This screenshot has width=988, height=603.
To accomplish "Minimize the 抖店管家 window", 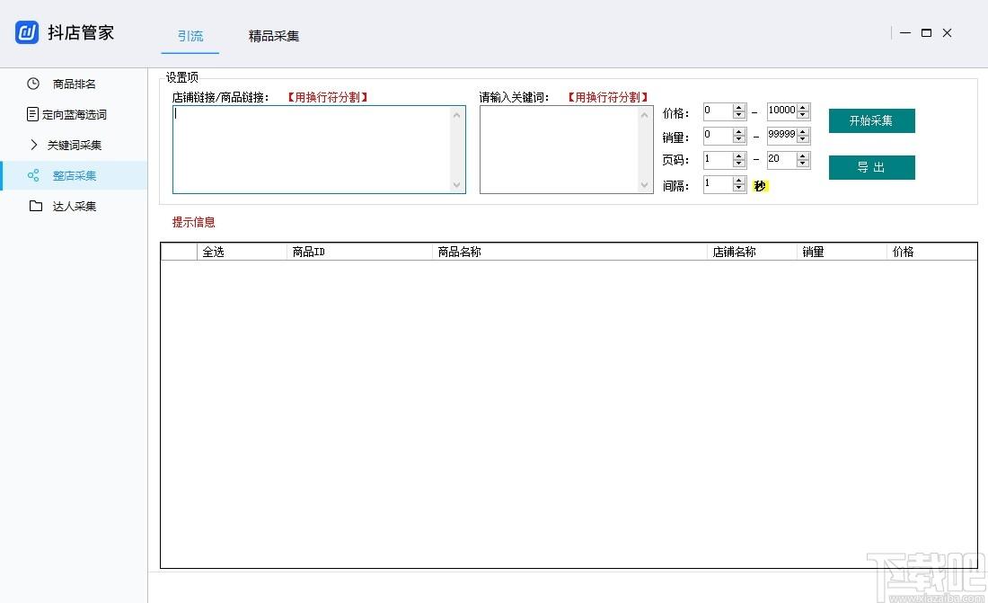I will point(905,32).
